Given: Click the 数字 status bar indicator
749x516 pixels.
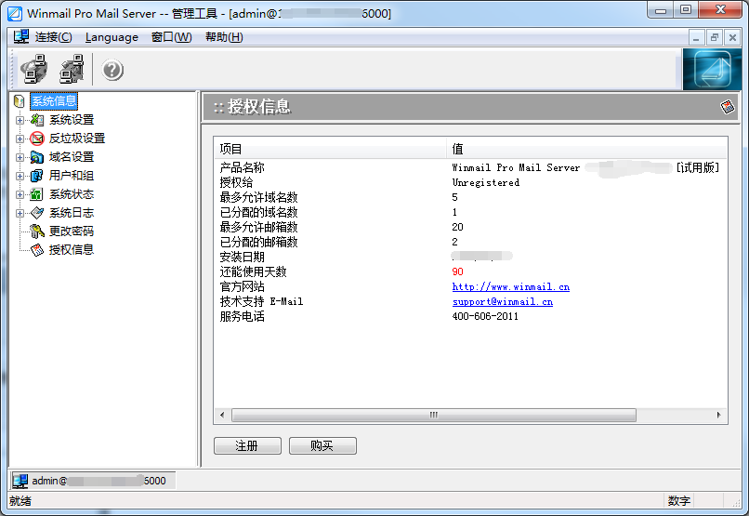Looking at the screenshot, I should pos(679,501).
